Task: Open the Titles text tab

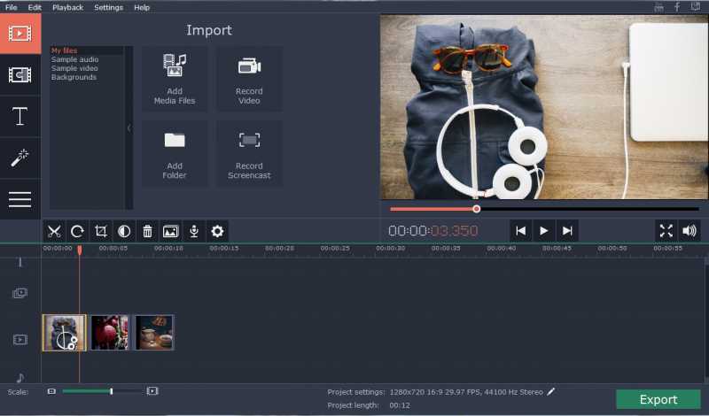Action: tap(19, 117)
